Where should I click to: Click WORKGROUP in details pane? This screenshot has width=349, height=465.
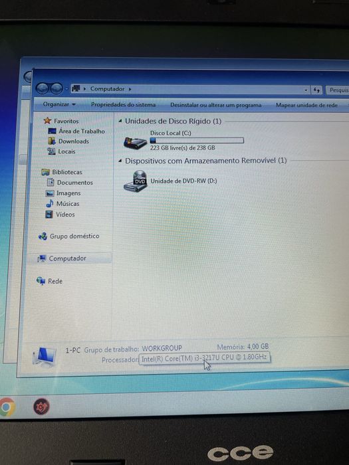point(162,348)
